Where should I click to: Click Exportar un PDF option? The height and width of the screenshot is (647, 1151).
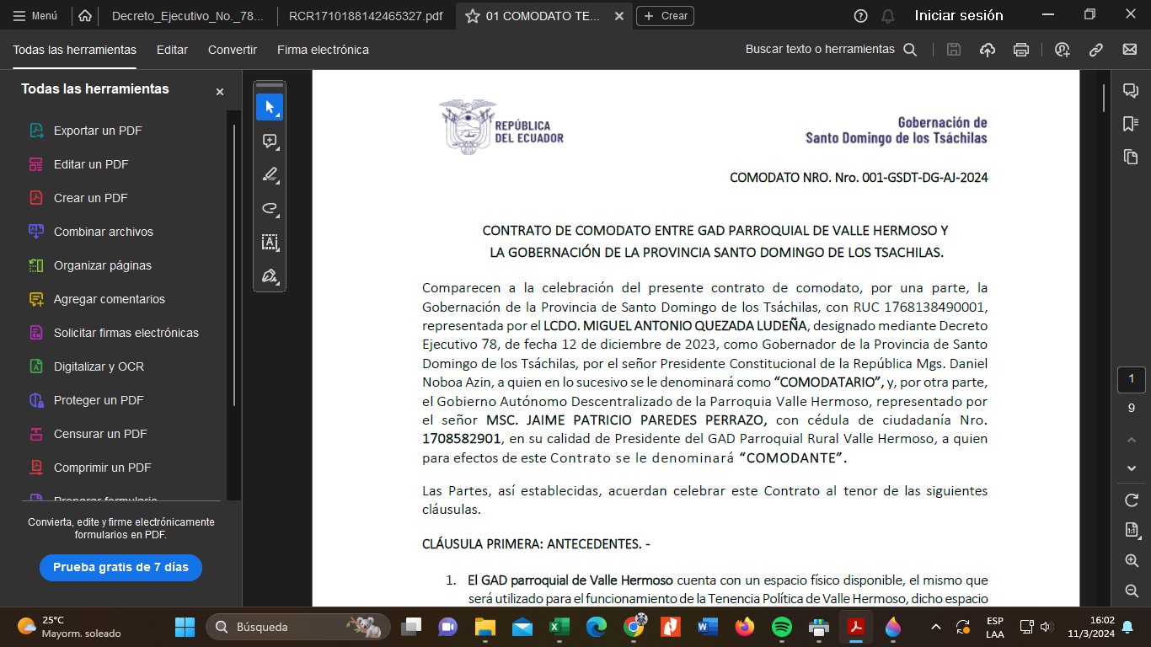98,131
